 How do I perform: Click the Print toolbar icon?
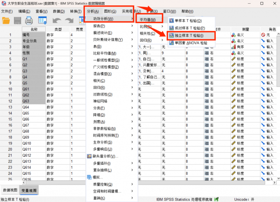pos(29,21)
